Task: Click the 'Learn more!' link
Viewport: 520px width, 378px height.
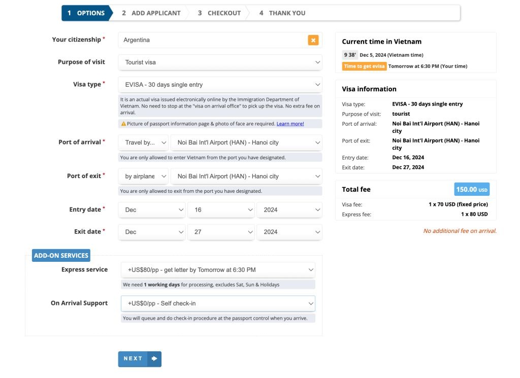Action: click(x=290, y=124)
